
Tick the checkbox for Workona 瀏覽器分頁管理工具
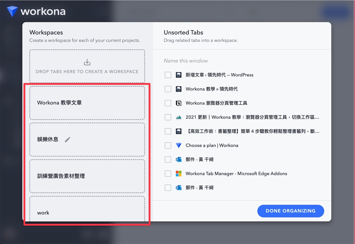click(168, 103)
